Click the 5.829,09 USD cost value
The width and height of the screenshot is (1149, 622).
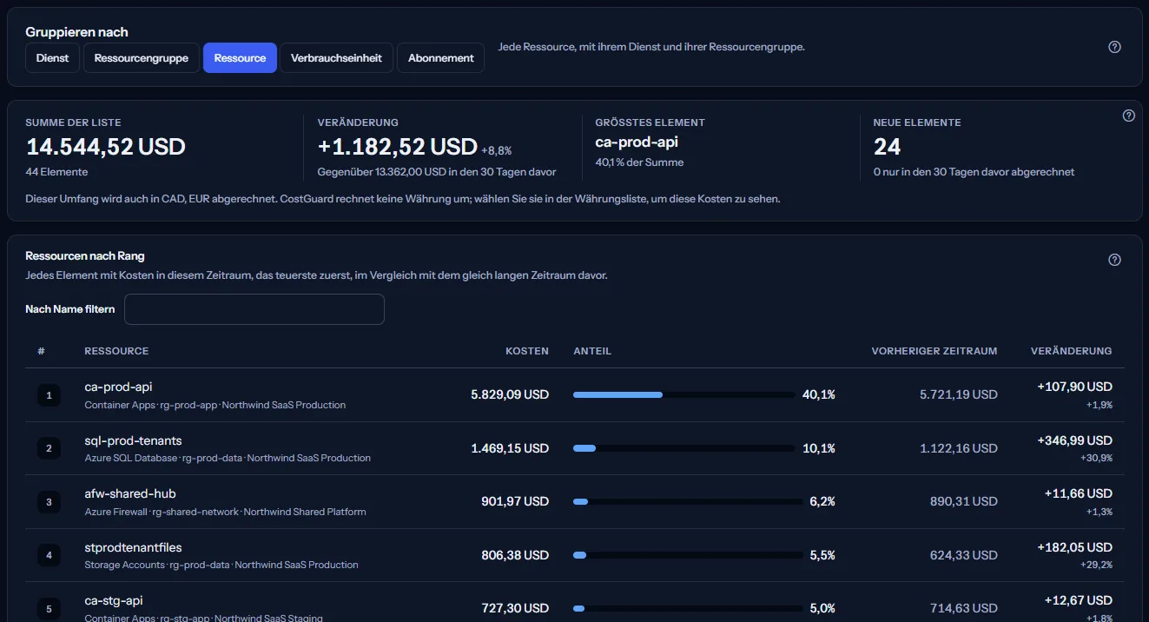coord(510,394)
